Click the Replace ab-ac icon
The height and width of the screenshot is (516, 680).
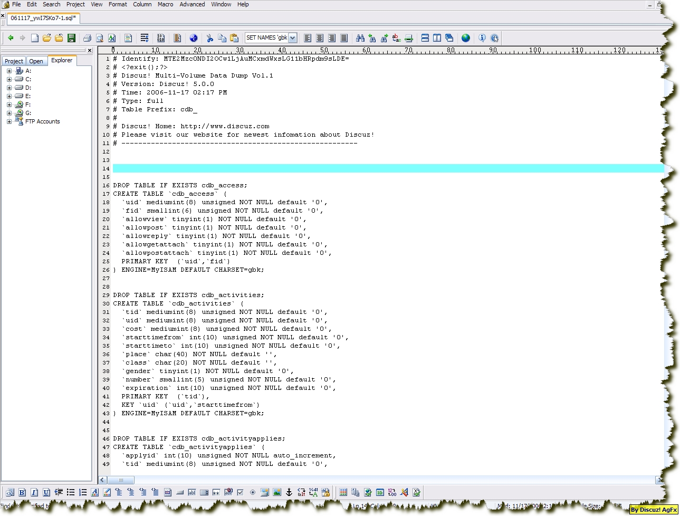[x=397, y=38]
